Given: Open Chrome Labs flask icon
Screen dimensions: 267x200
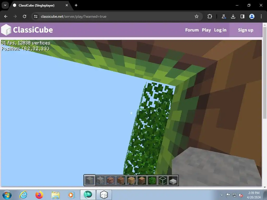Looking at the screenshot, I should point(223,16).
